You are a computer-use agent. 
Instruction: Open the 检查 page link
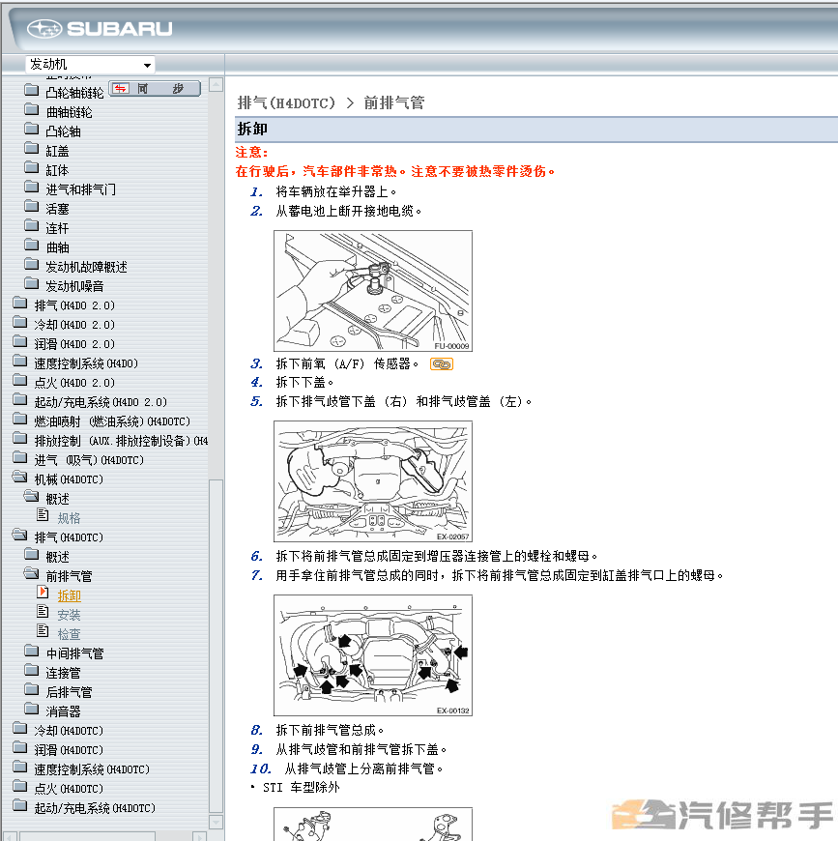(x=69, y=634)
